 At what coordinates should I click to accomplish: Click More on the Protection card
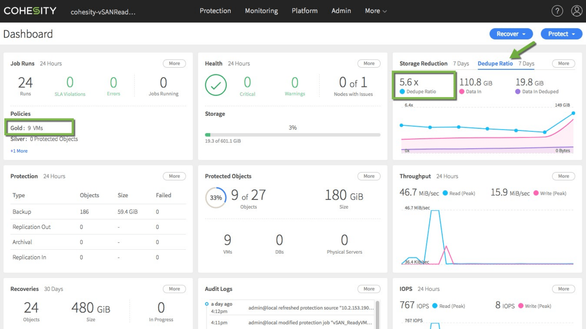(174, 176)
